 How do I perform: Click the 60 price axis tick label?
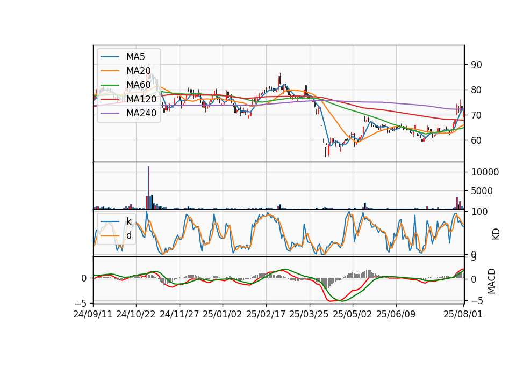click(476, 140)
